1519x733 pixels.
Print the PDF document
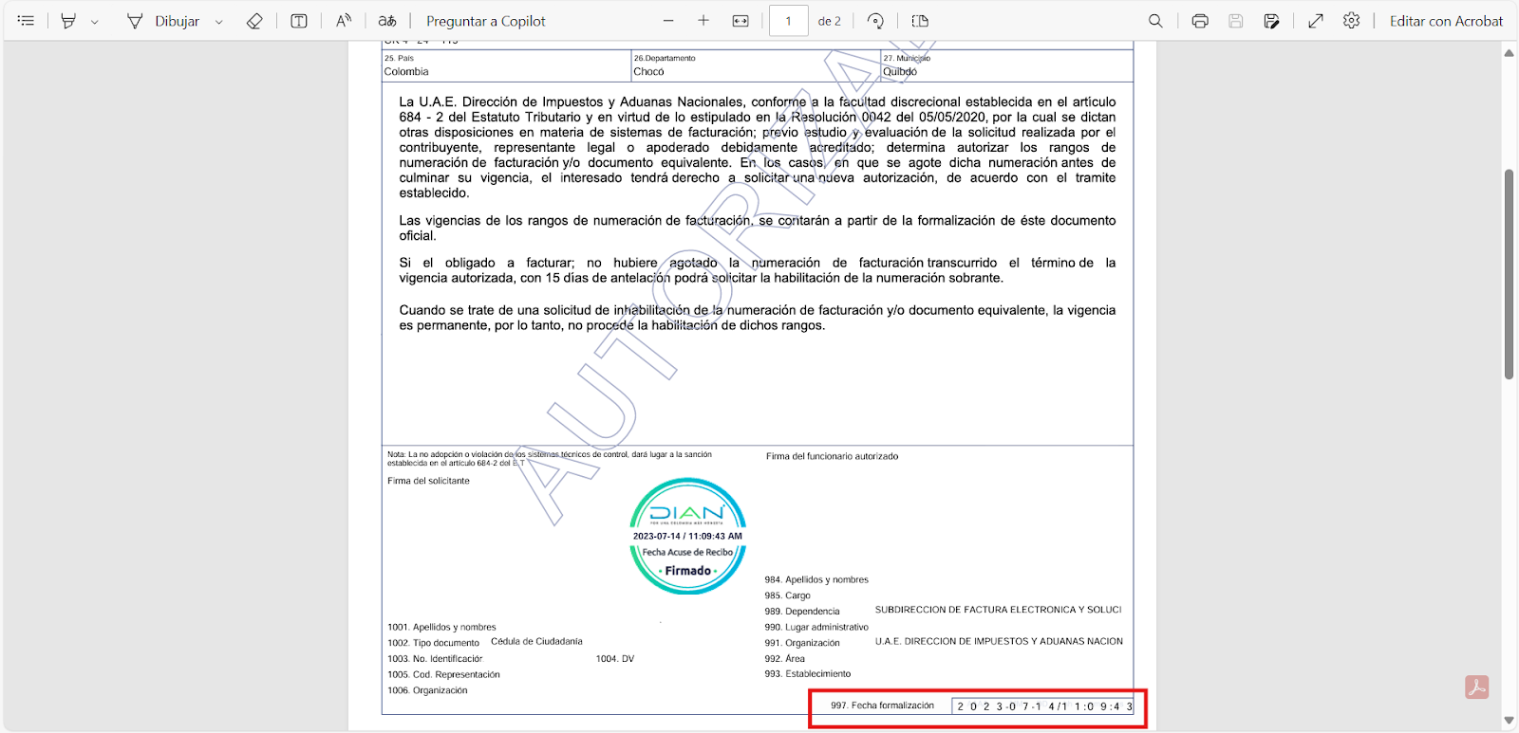(1200, 21)
